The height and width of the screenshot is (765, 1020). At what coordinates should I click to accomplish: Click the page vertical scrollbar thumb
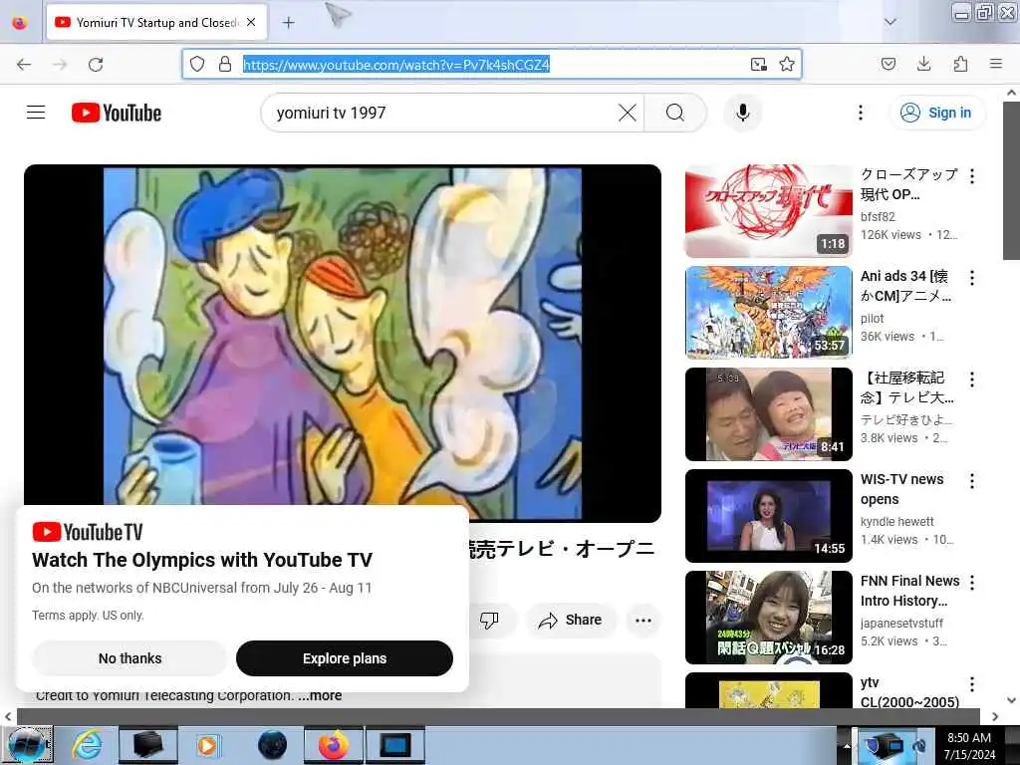coord(1011,181)
